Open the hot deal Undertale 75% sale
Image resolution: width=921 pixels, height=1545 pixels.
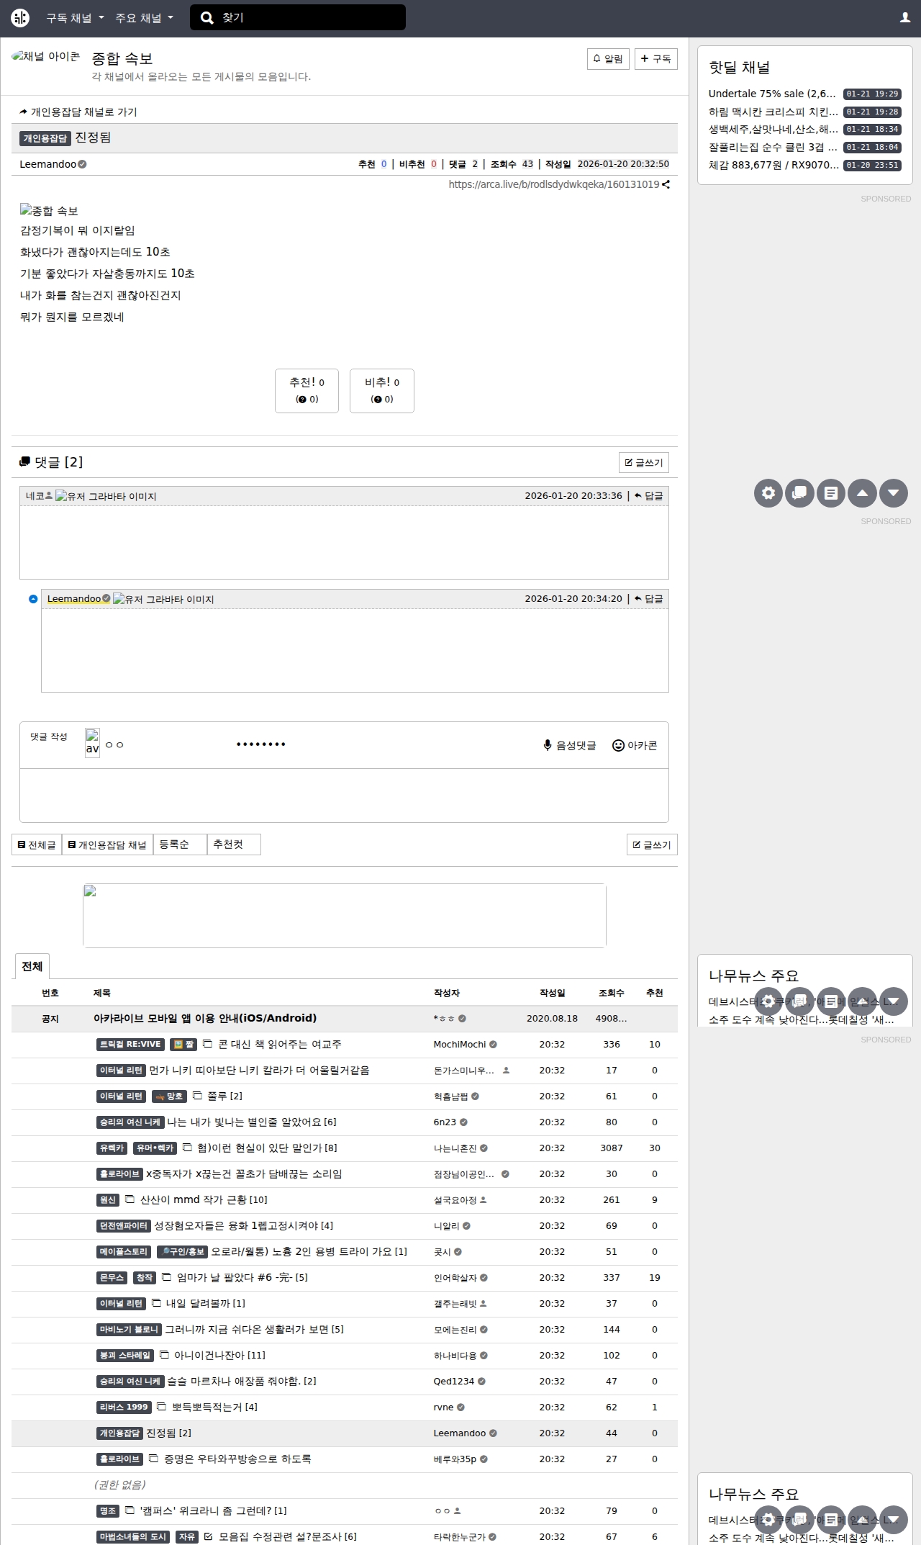point(772,94)
